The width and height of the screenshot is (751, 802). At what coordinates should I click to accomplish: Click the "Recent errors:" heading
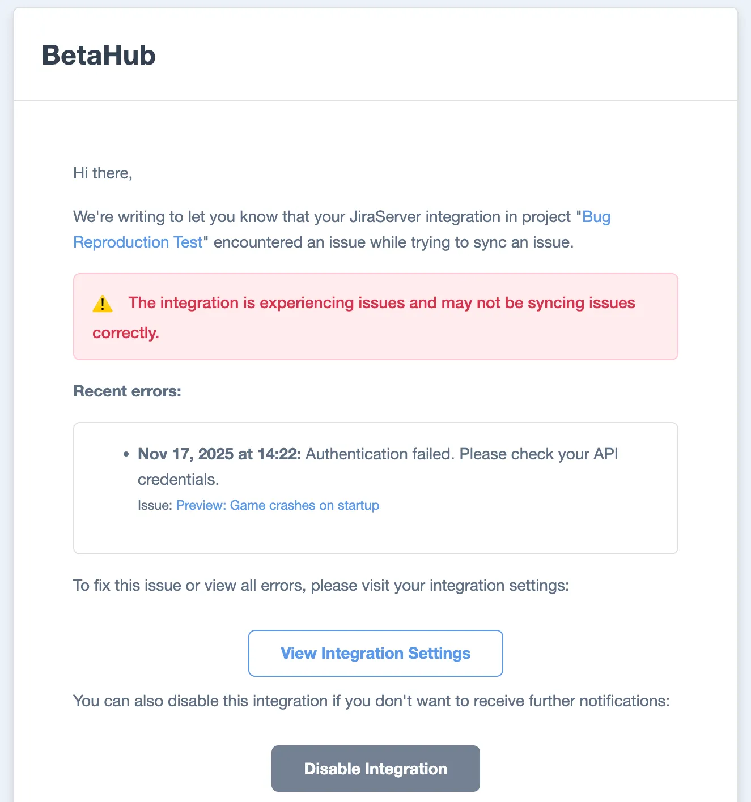127,391
